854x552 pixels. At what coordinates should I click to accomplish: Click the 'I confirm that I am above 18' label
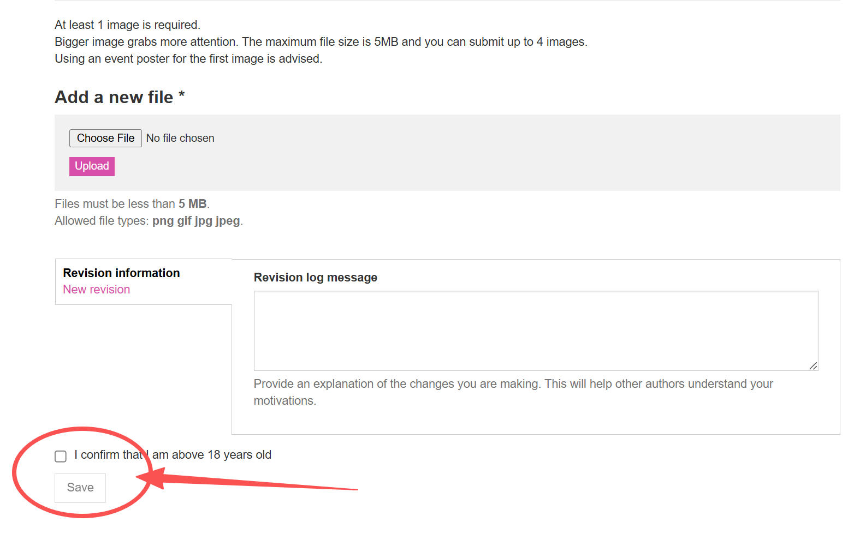[173, 455]
